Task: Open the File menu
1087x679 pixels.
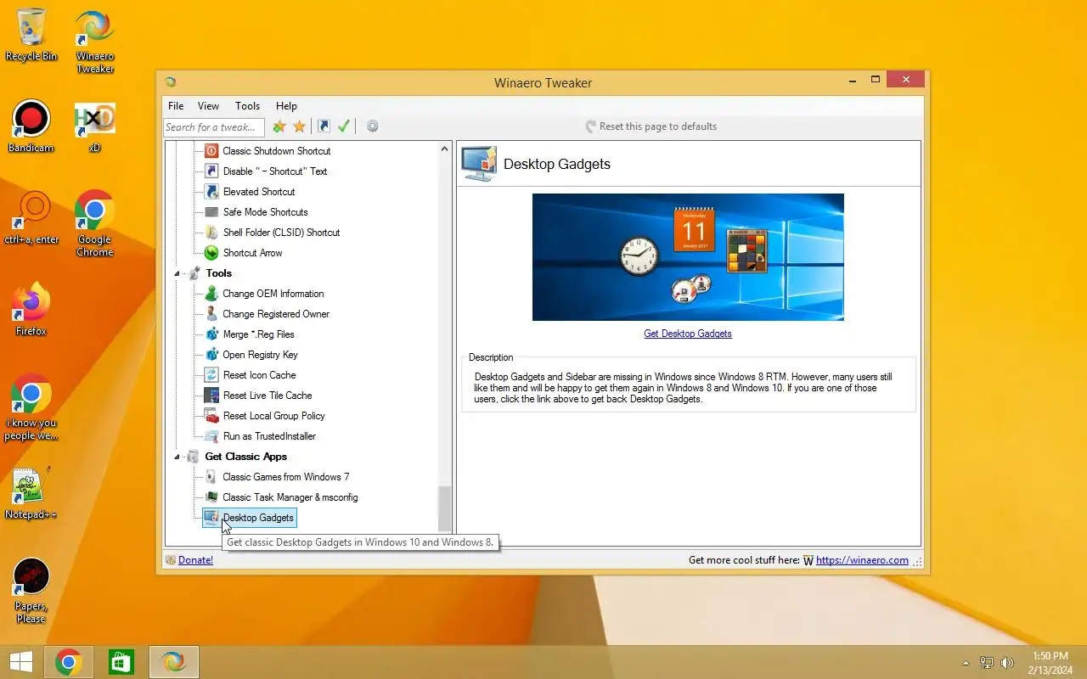Action: (176, 106)
